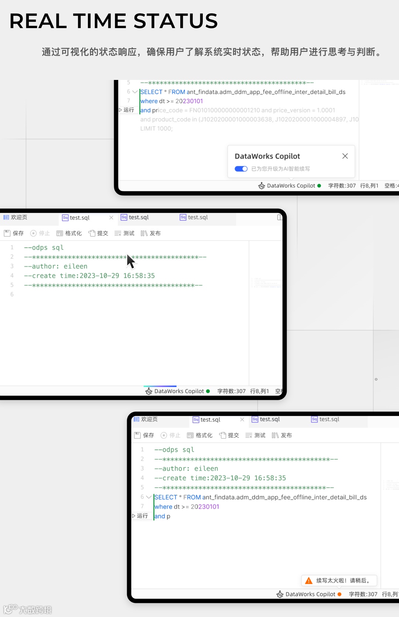Select second test.sql tab in bottom window
Screen dimensions: 399x617
pyautogui.click(x=266, y=419)
